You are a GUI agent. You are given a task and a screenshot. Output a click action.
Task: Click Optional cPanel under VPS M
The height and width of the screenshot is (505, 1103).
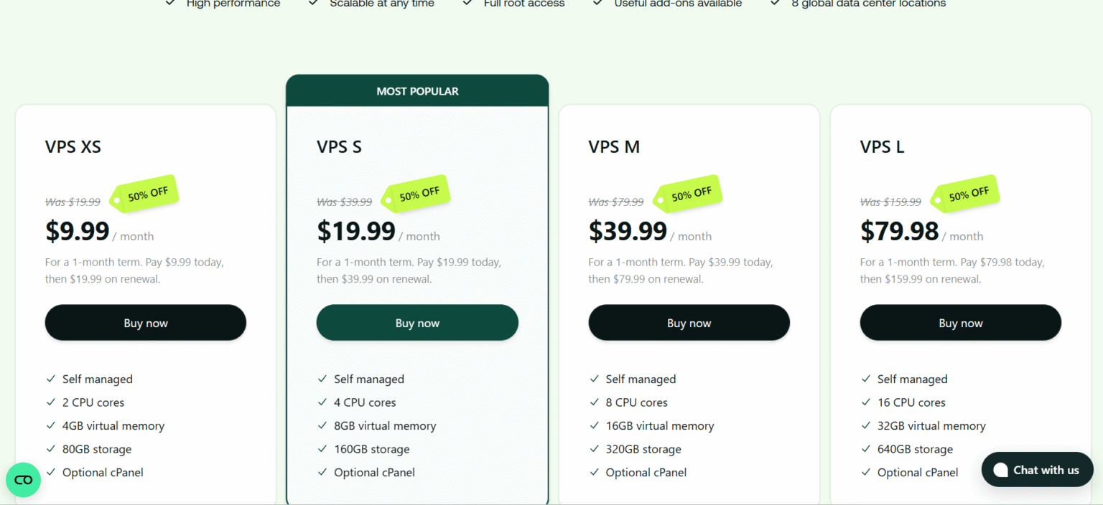(646, 473)
